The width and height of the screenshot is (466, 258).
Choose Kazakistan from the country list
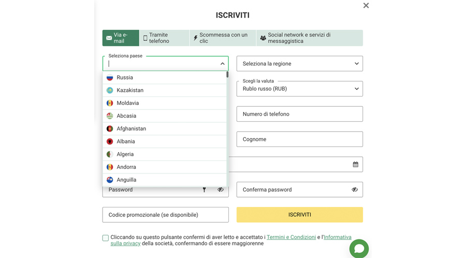tap(164, 90)
